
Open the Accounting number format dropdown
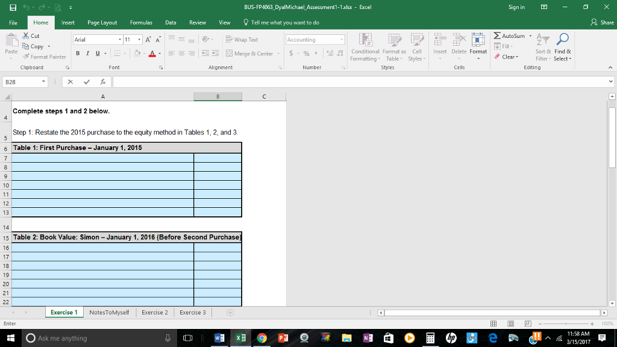[341, 40]
